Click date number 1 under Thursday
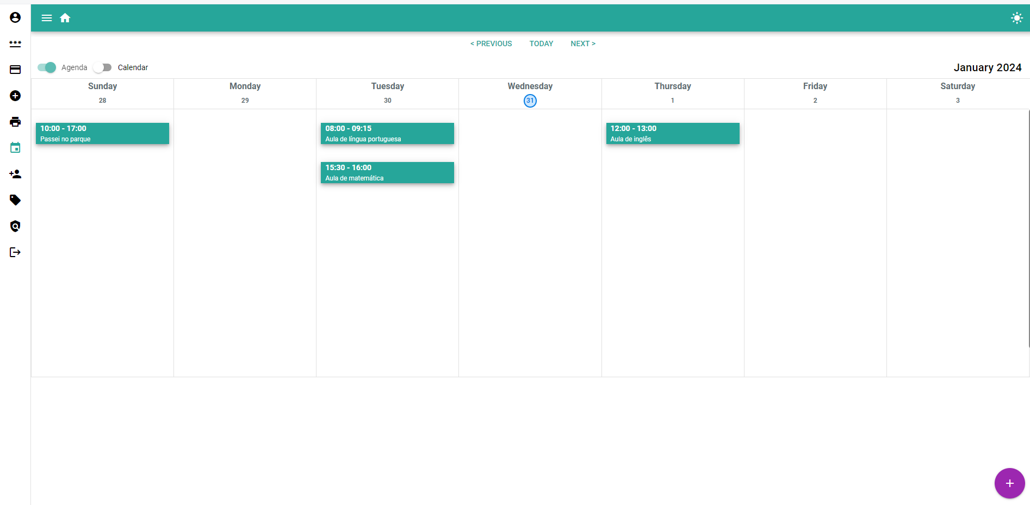 point(673,101)
